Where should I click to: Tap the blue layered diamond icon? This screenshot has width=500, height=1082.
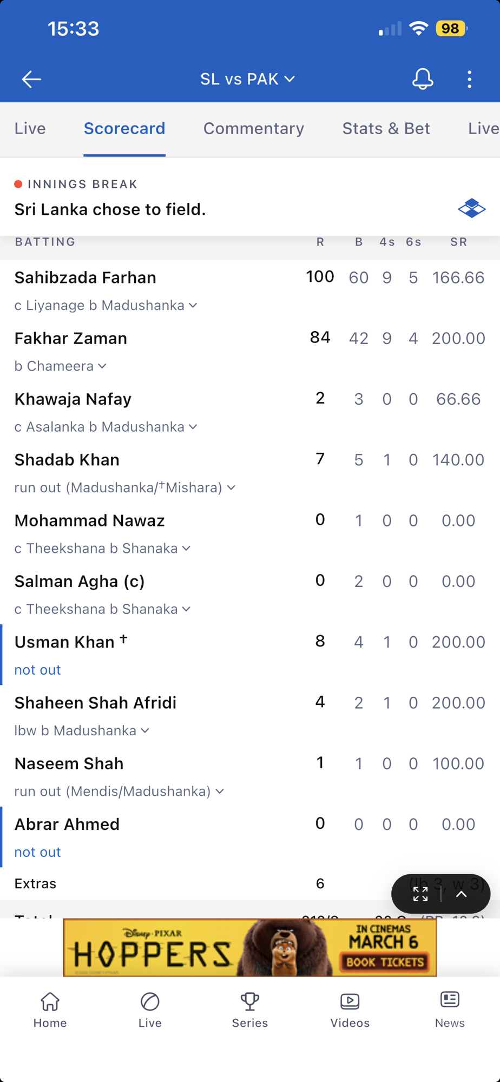[x=471, y=208]
